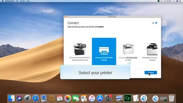Open the Help menu
This screenshot has width=183, height=103.
28,1
